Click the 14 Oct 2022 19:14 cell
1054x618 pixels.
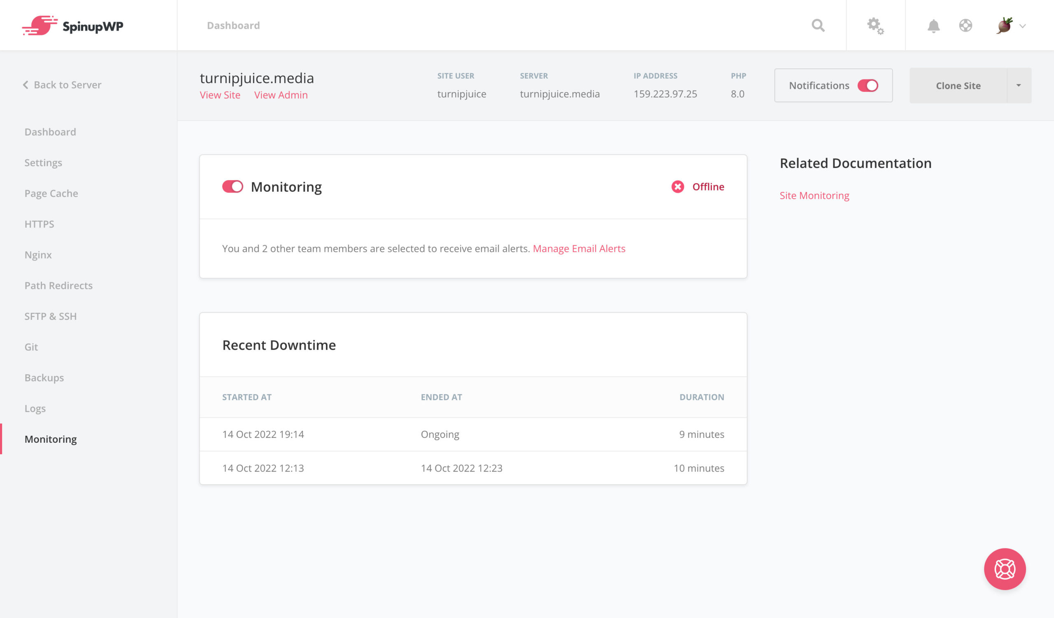click(x=263, y=434)
